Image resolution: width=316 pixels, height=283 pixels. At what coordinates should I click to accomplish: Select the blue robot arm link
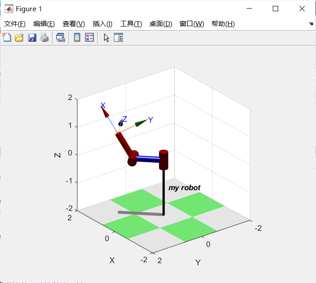pos(148,159)
